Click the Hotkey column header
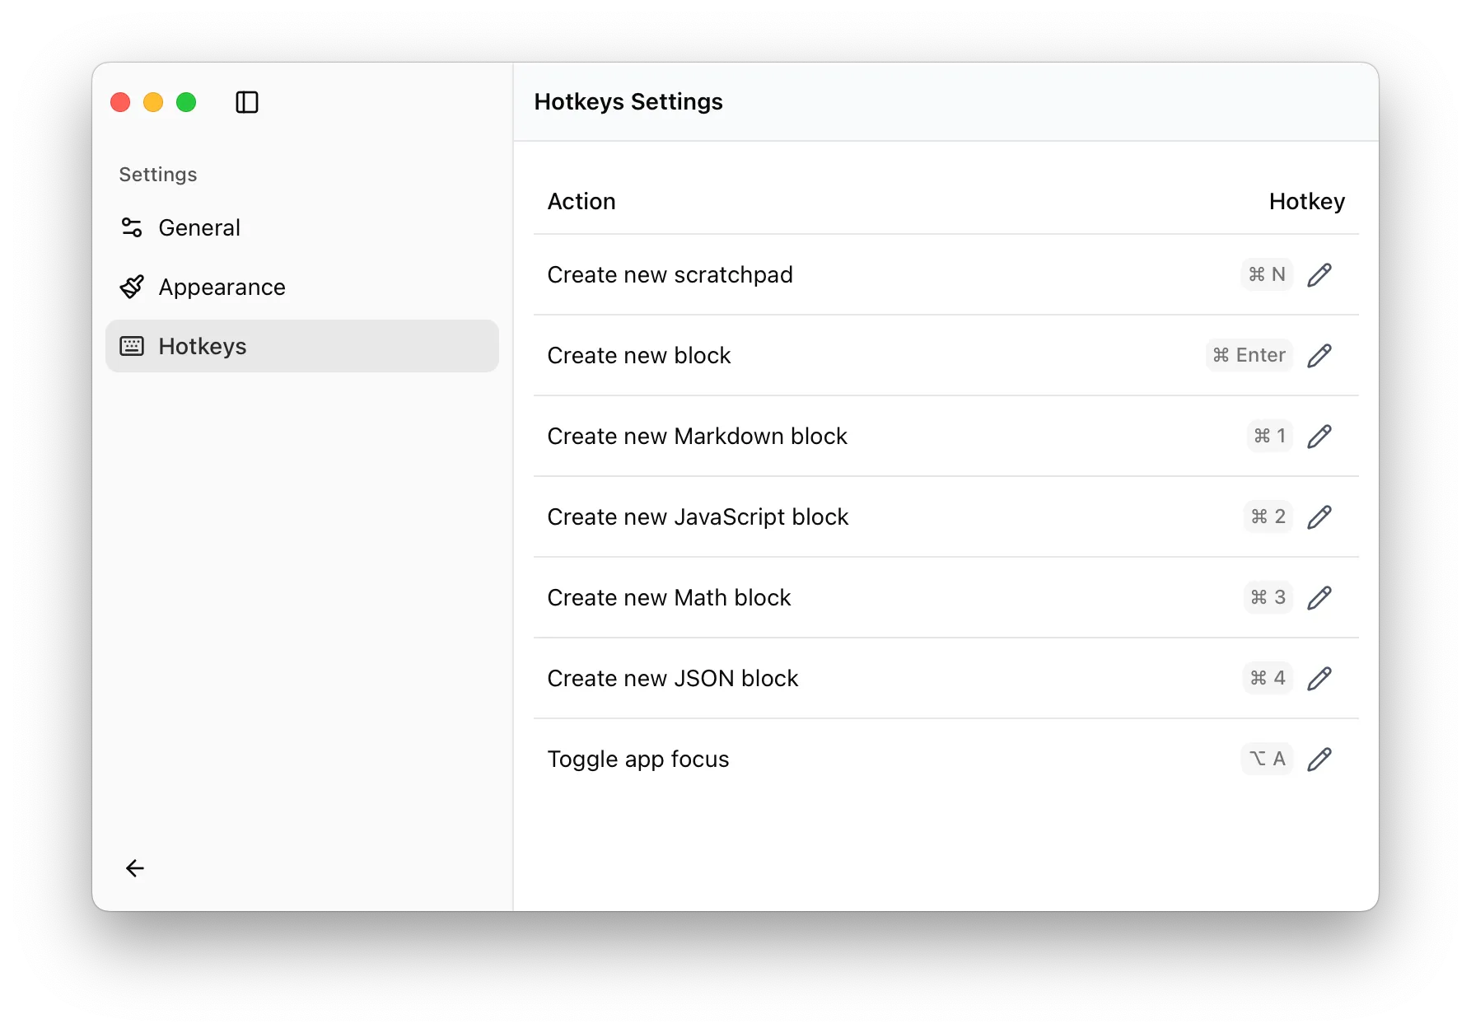The width and height of the screenshot is (1471, 1033). point(1306,202)
